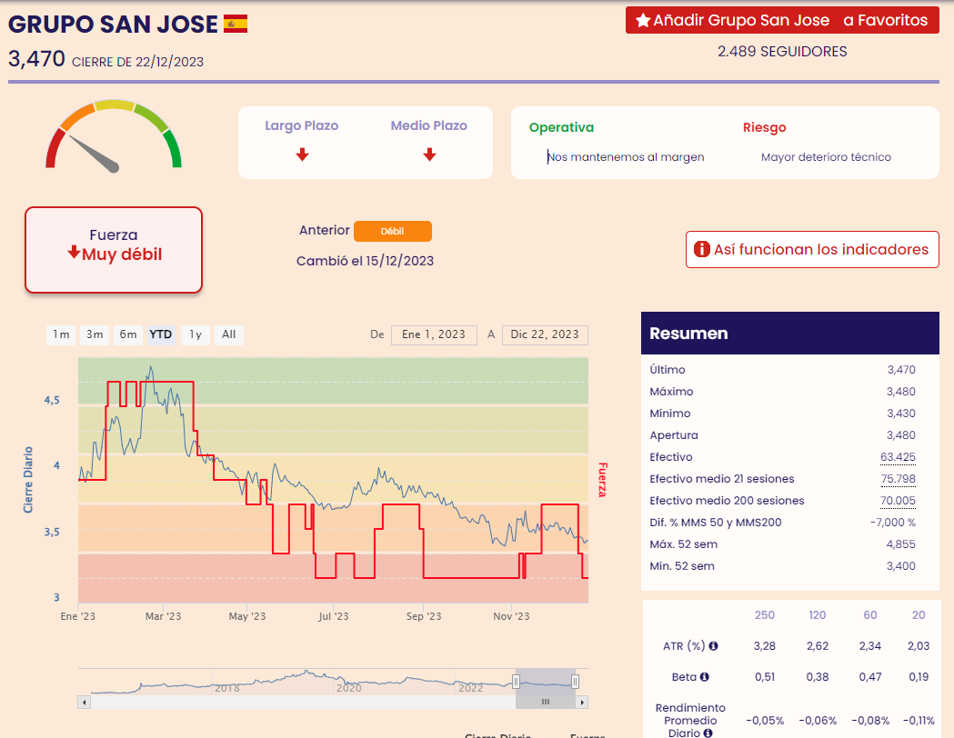Image resolution: width=954 pixels, height=738 pixels.
Task: Click the red down arrow under Largo Plazo
Action: (x=302, y=155)
